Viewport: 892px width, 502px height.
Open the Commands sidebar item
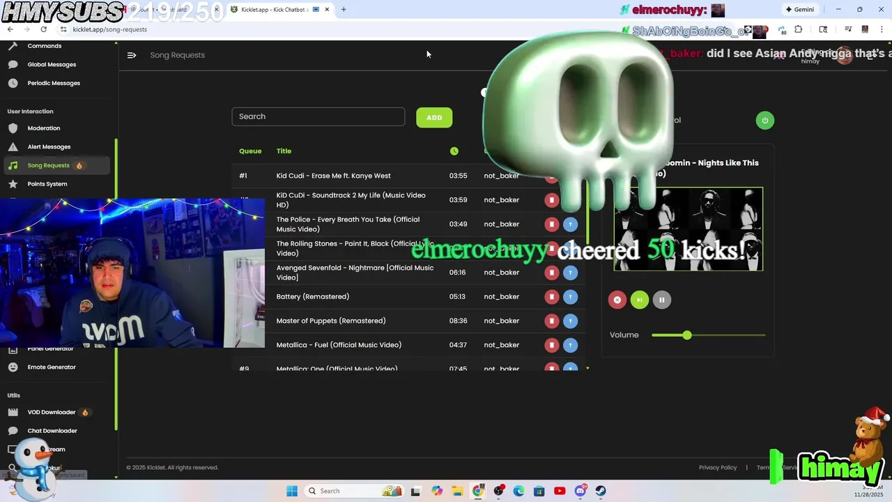tap(45, 46)
